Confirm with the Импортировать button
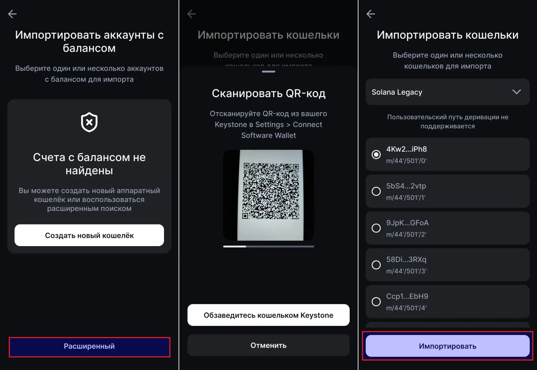The image size is (537, 370). (x=447, y=346)
